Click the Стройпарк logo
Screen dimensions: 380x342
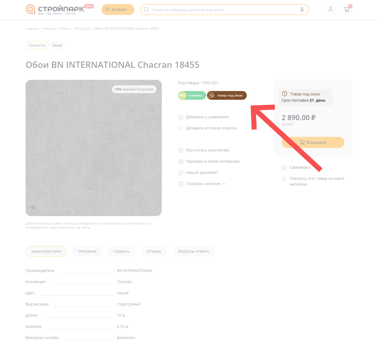54,9
